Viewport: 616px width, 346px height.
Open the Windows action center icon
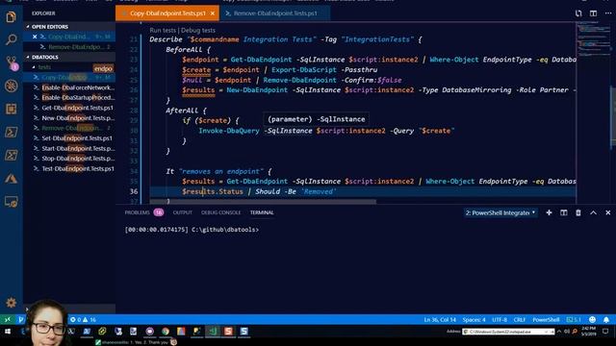click(x=605, y=332)
